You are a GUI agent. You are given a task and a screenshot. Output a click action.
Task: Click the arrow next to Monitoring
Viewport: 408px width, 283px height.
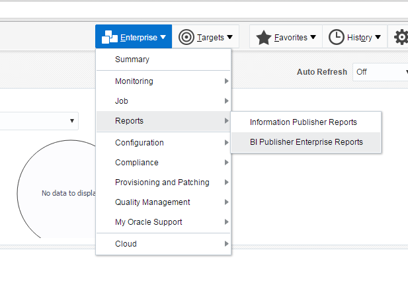pos(226,81)
